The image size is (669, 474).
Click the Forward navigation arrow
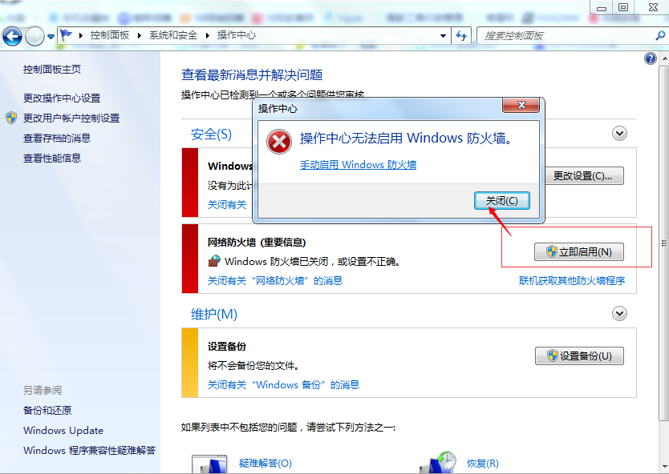coord(34,36)
